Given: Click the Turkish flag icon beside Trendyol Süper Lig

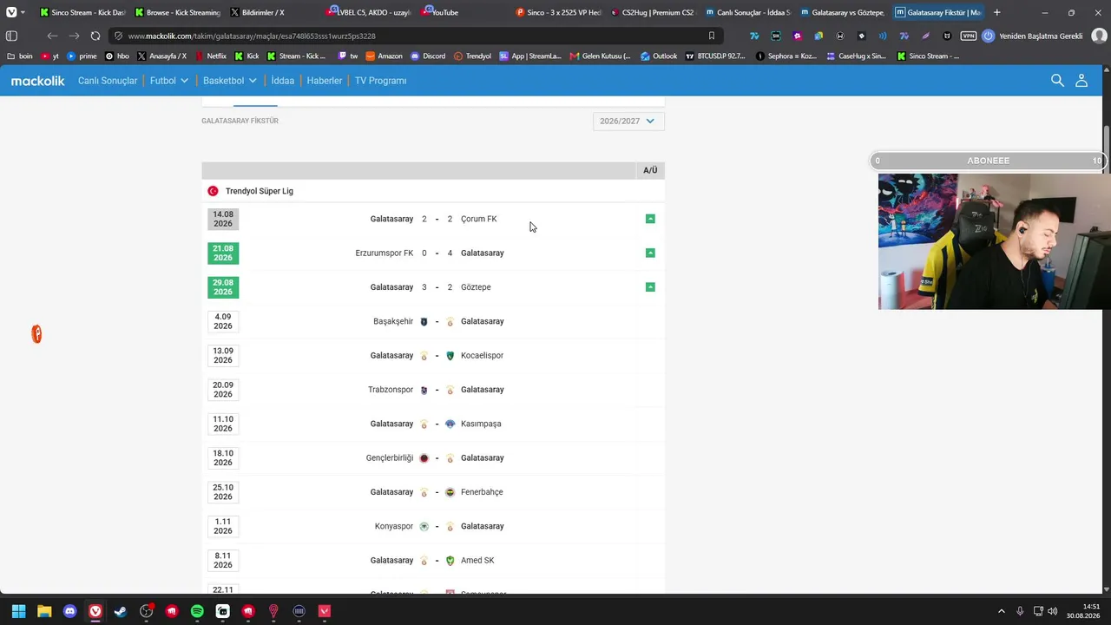Looking at the screenshot, I should point(213,191).
